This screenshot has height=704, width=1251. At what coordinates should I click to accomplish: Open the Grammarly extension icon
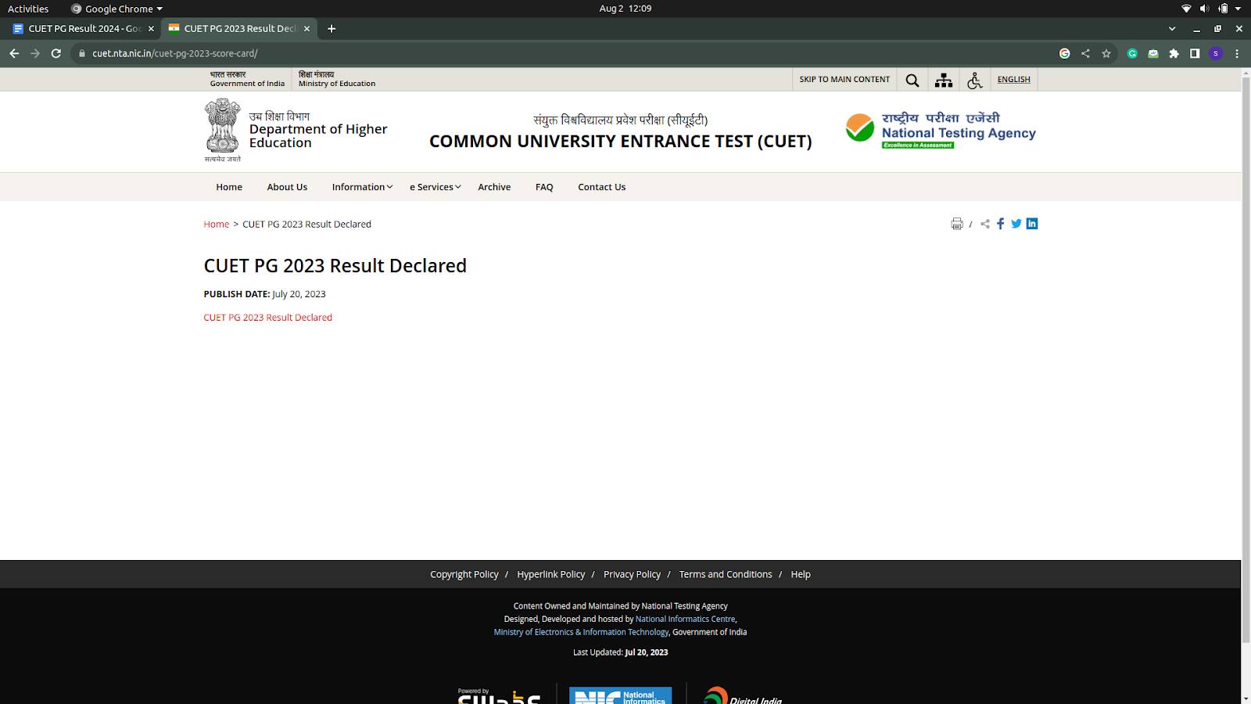1132,53
